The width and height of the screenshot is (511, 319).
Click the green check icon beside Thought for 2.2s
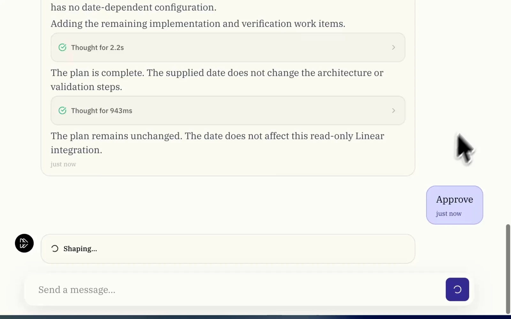63,48
